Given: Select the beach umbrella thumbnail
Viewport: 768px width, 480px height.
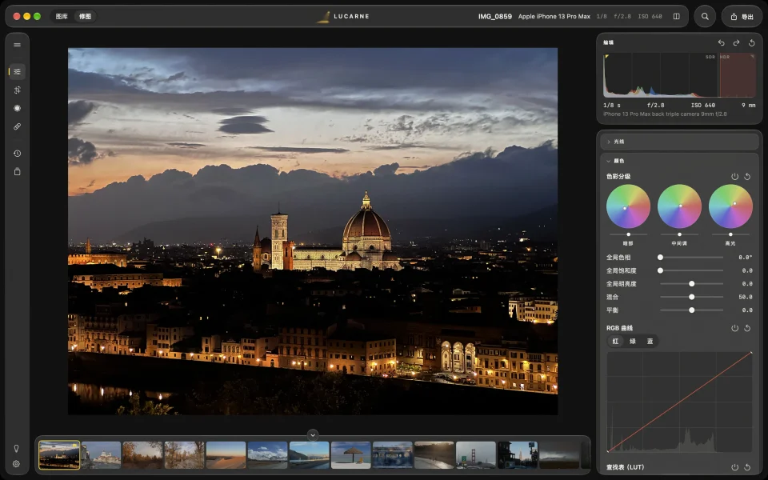Looking at the screenshot, I should pyautogui.click(x=350, y=455).
